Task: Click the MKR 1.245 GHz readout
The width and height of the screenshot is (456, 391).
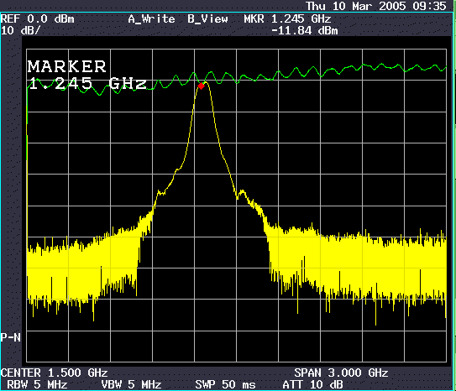Action: (x=287, y=19)
